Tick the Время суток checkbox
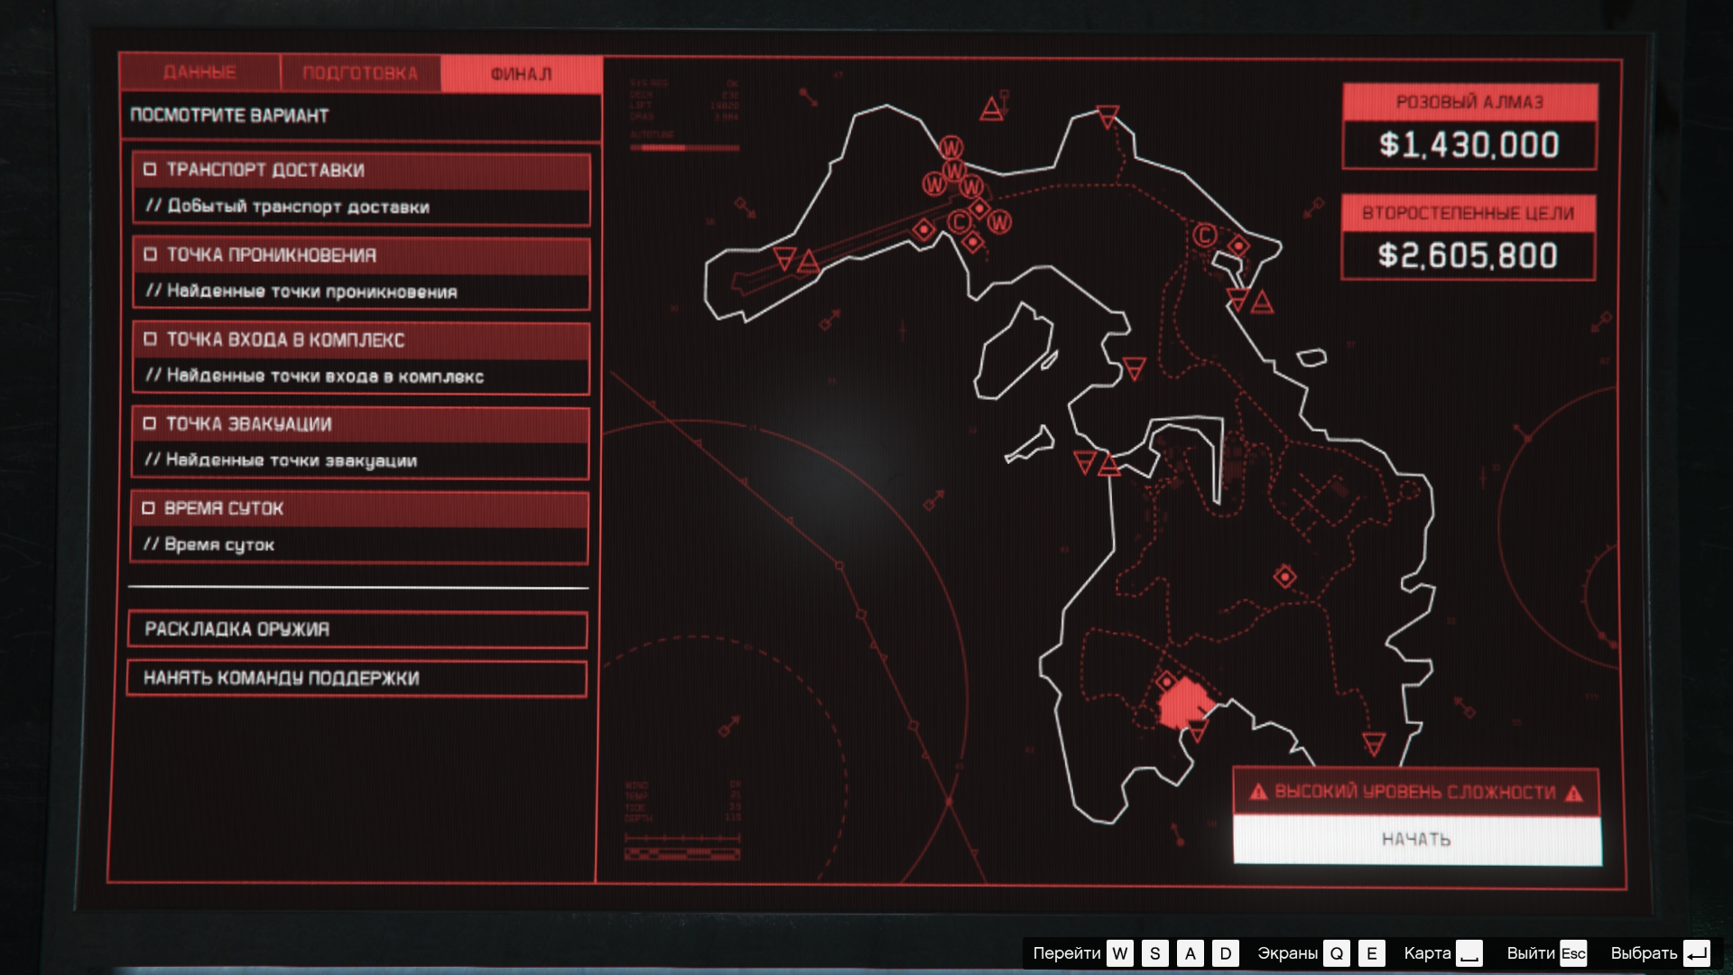The image size is (1733, 975). (x=149, y=508)
